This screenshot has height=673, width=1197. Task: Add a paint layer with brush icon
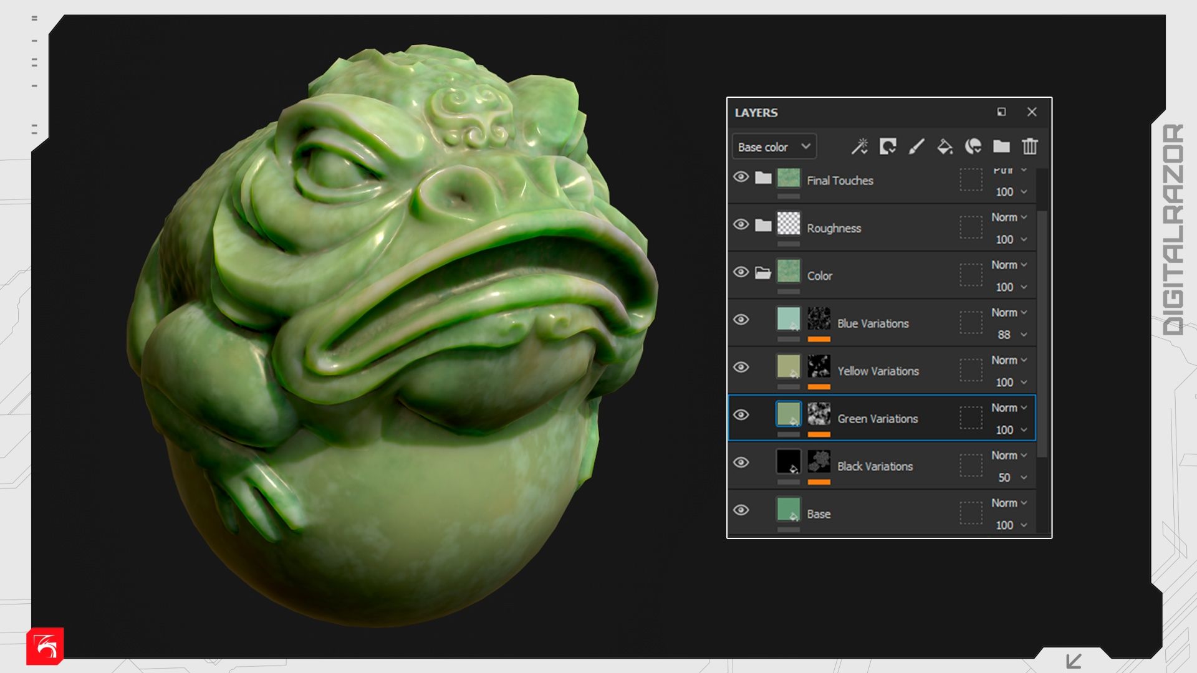coord(916,146)
